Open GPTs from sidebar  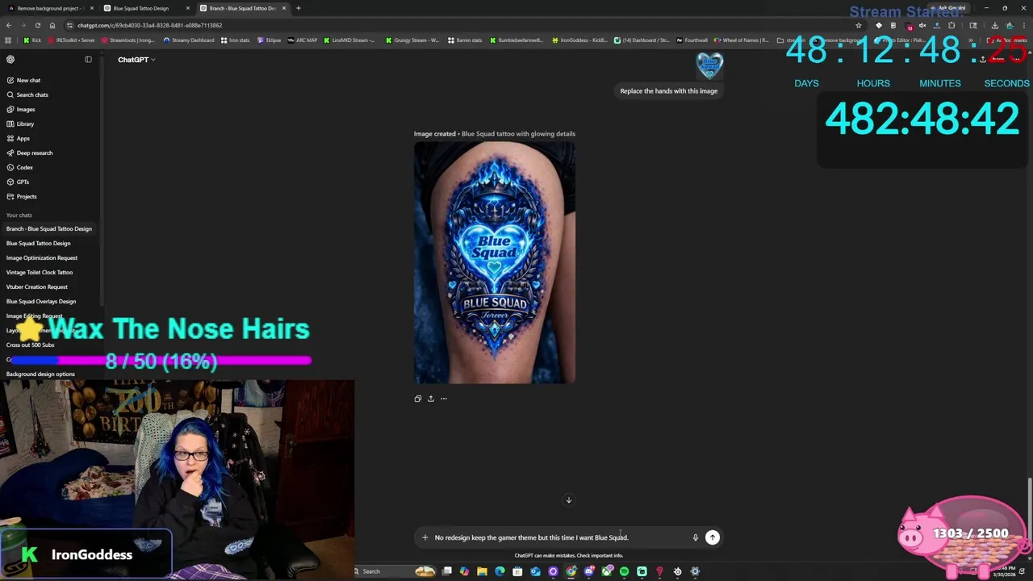click(x=18, y=182)
